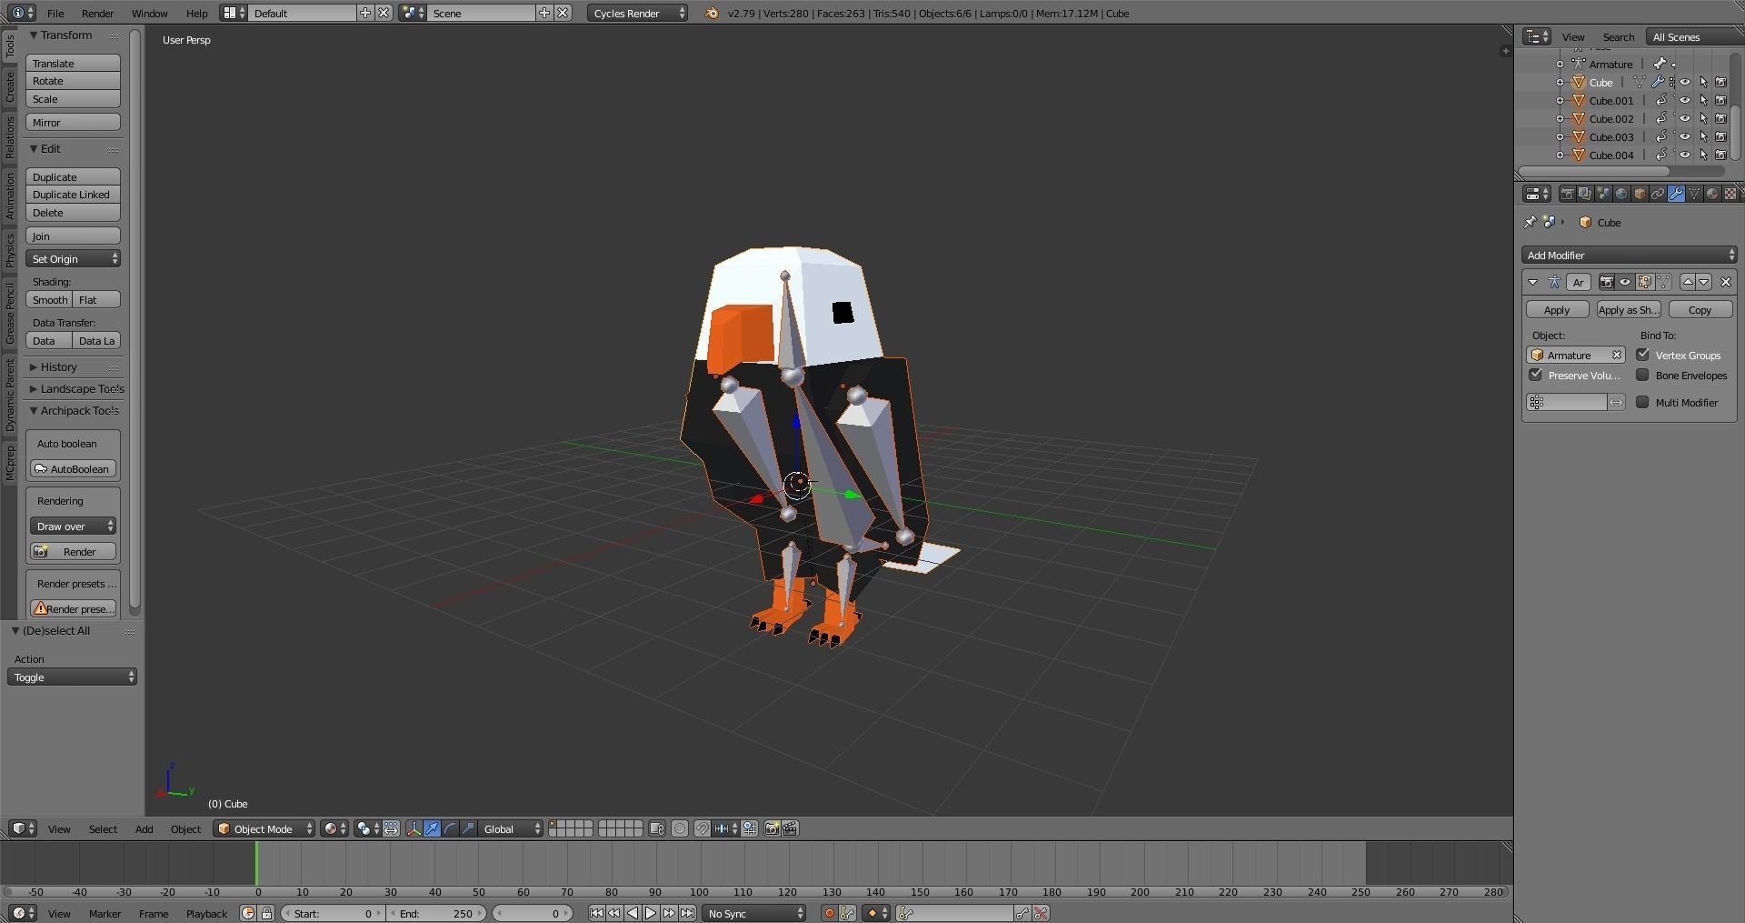Click the Translate button
1745x923 pixels.
coord(73,63)
